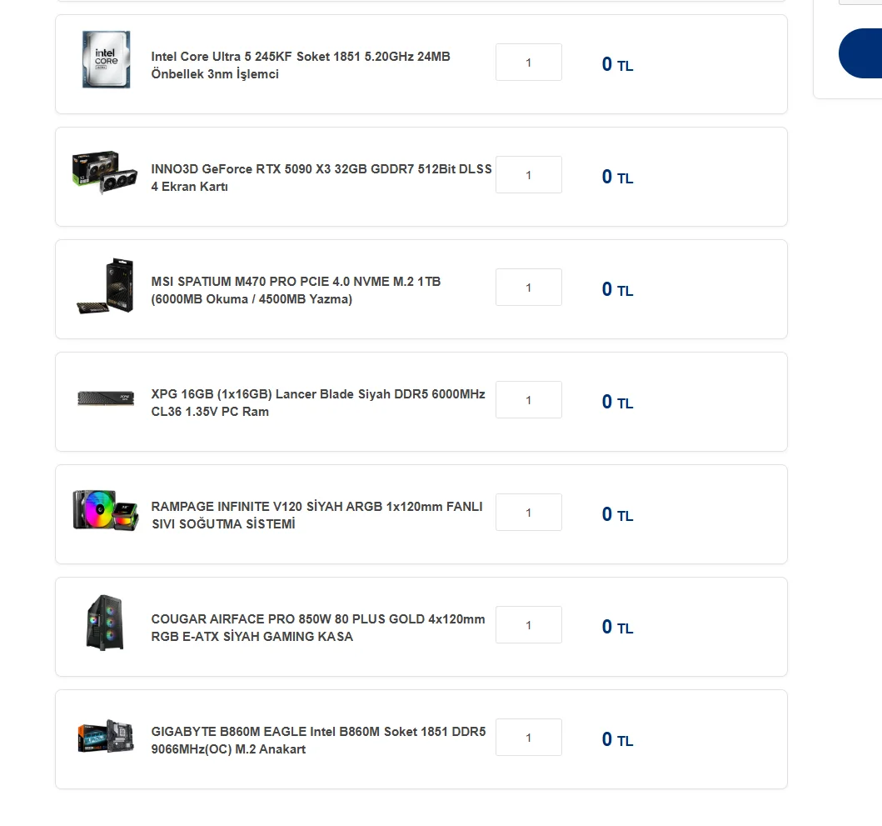This screenshot has width=882, height=826.
Task: Open the GIGABYTE B860M EAGLE motherboard image
Action: click(106, 736)
